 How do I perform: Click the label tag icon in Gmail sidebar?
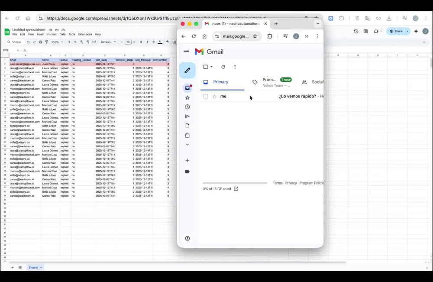tap(187, 172)
